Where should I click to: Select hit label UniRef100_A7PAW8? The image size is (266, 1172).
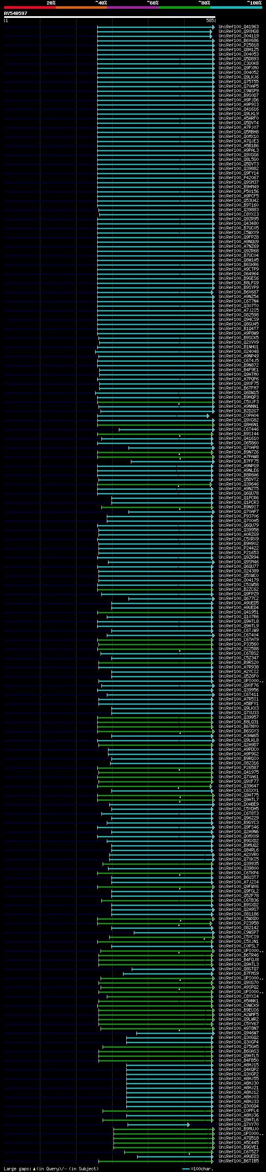(x=239, y=457)
